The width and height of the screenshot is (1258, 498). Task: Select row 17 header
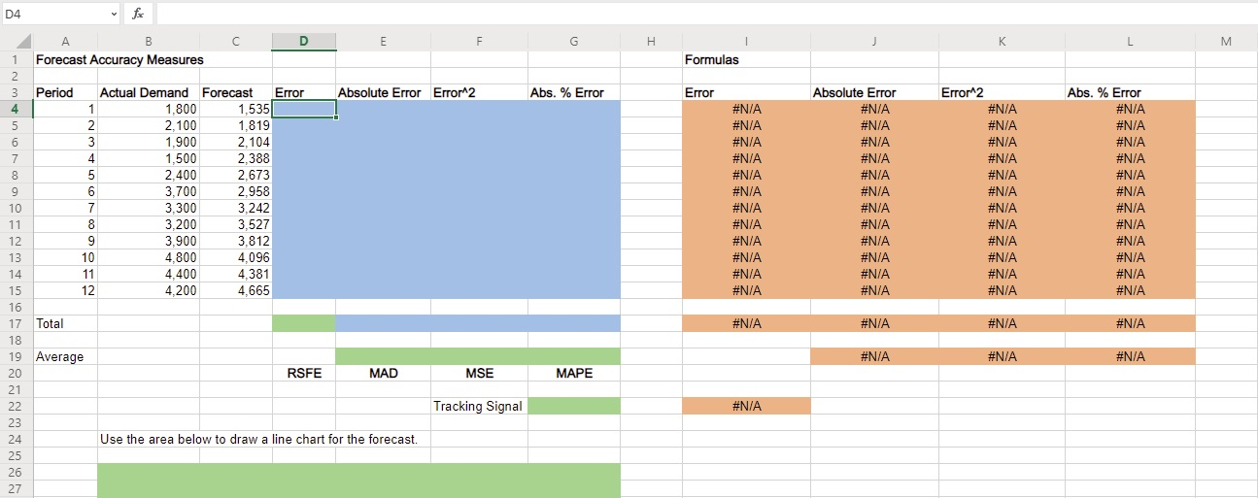click(17, 323)
